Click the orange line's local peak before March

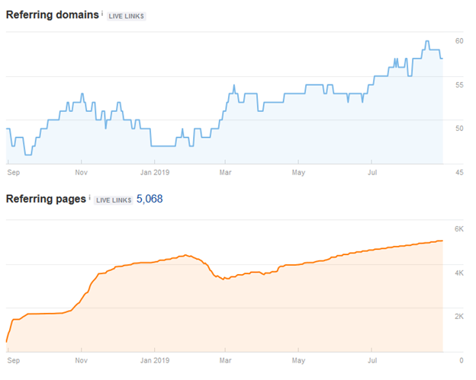pyautogui.click(x=186, y=255)
